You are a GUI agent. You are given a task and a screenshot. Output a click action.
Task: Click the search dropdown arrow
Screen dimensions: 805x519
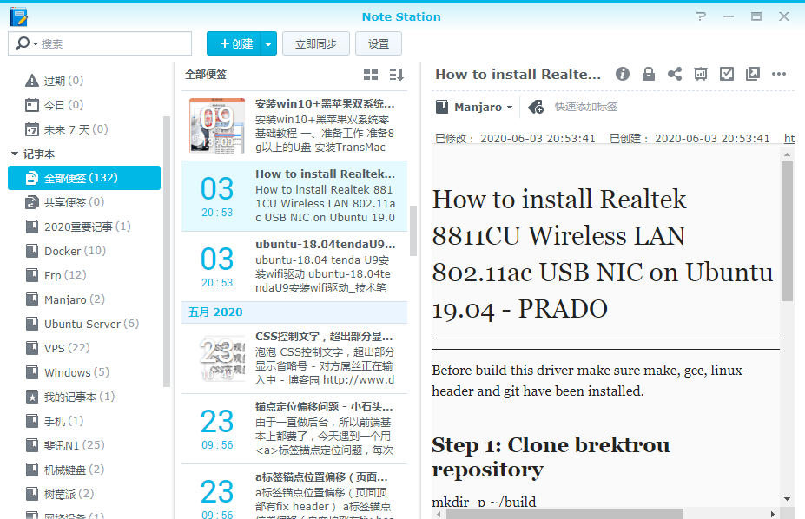[36, 43]
